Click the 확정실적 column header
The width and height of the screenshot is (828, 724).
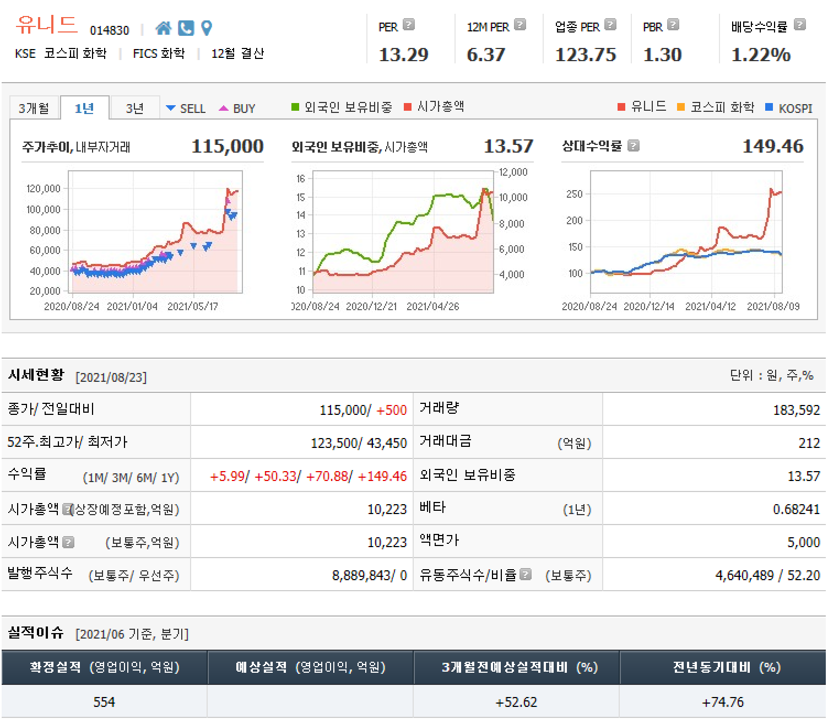click(105, 668)
